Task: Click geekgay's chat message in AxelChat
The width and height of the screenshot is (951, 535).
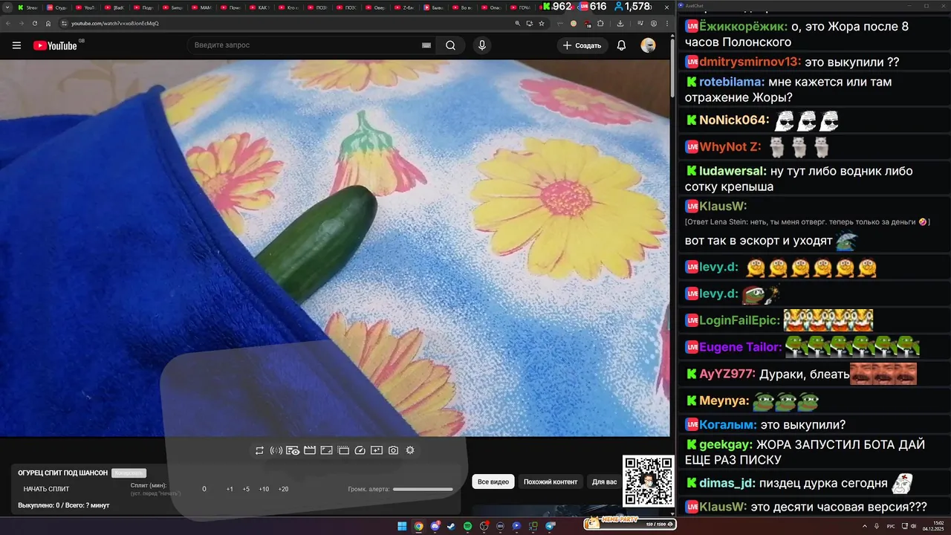Action: point(815,453)
